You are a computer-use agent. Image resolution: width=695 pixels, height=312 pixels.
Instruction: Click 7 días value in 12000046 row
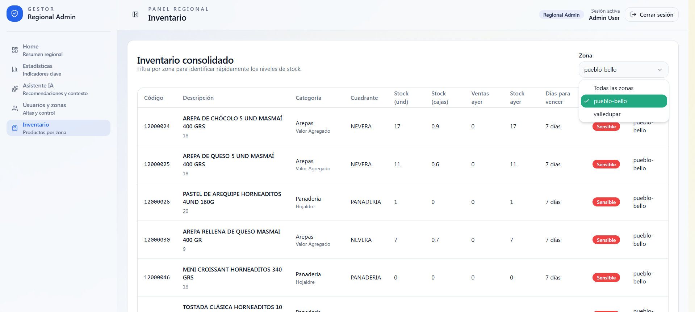coord(553,278)
